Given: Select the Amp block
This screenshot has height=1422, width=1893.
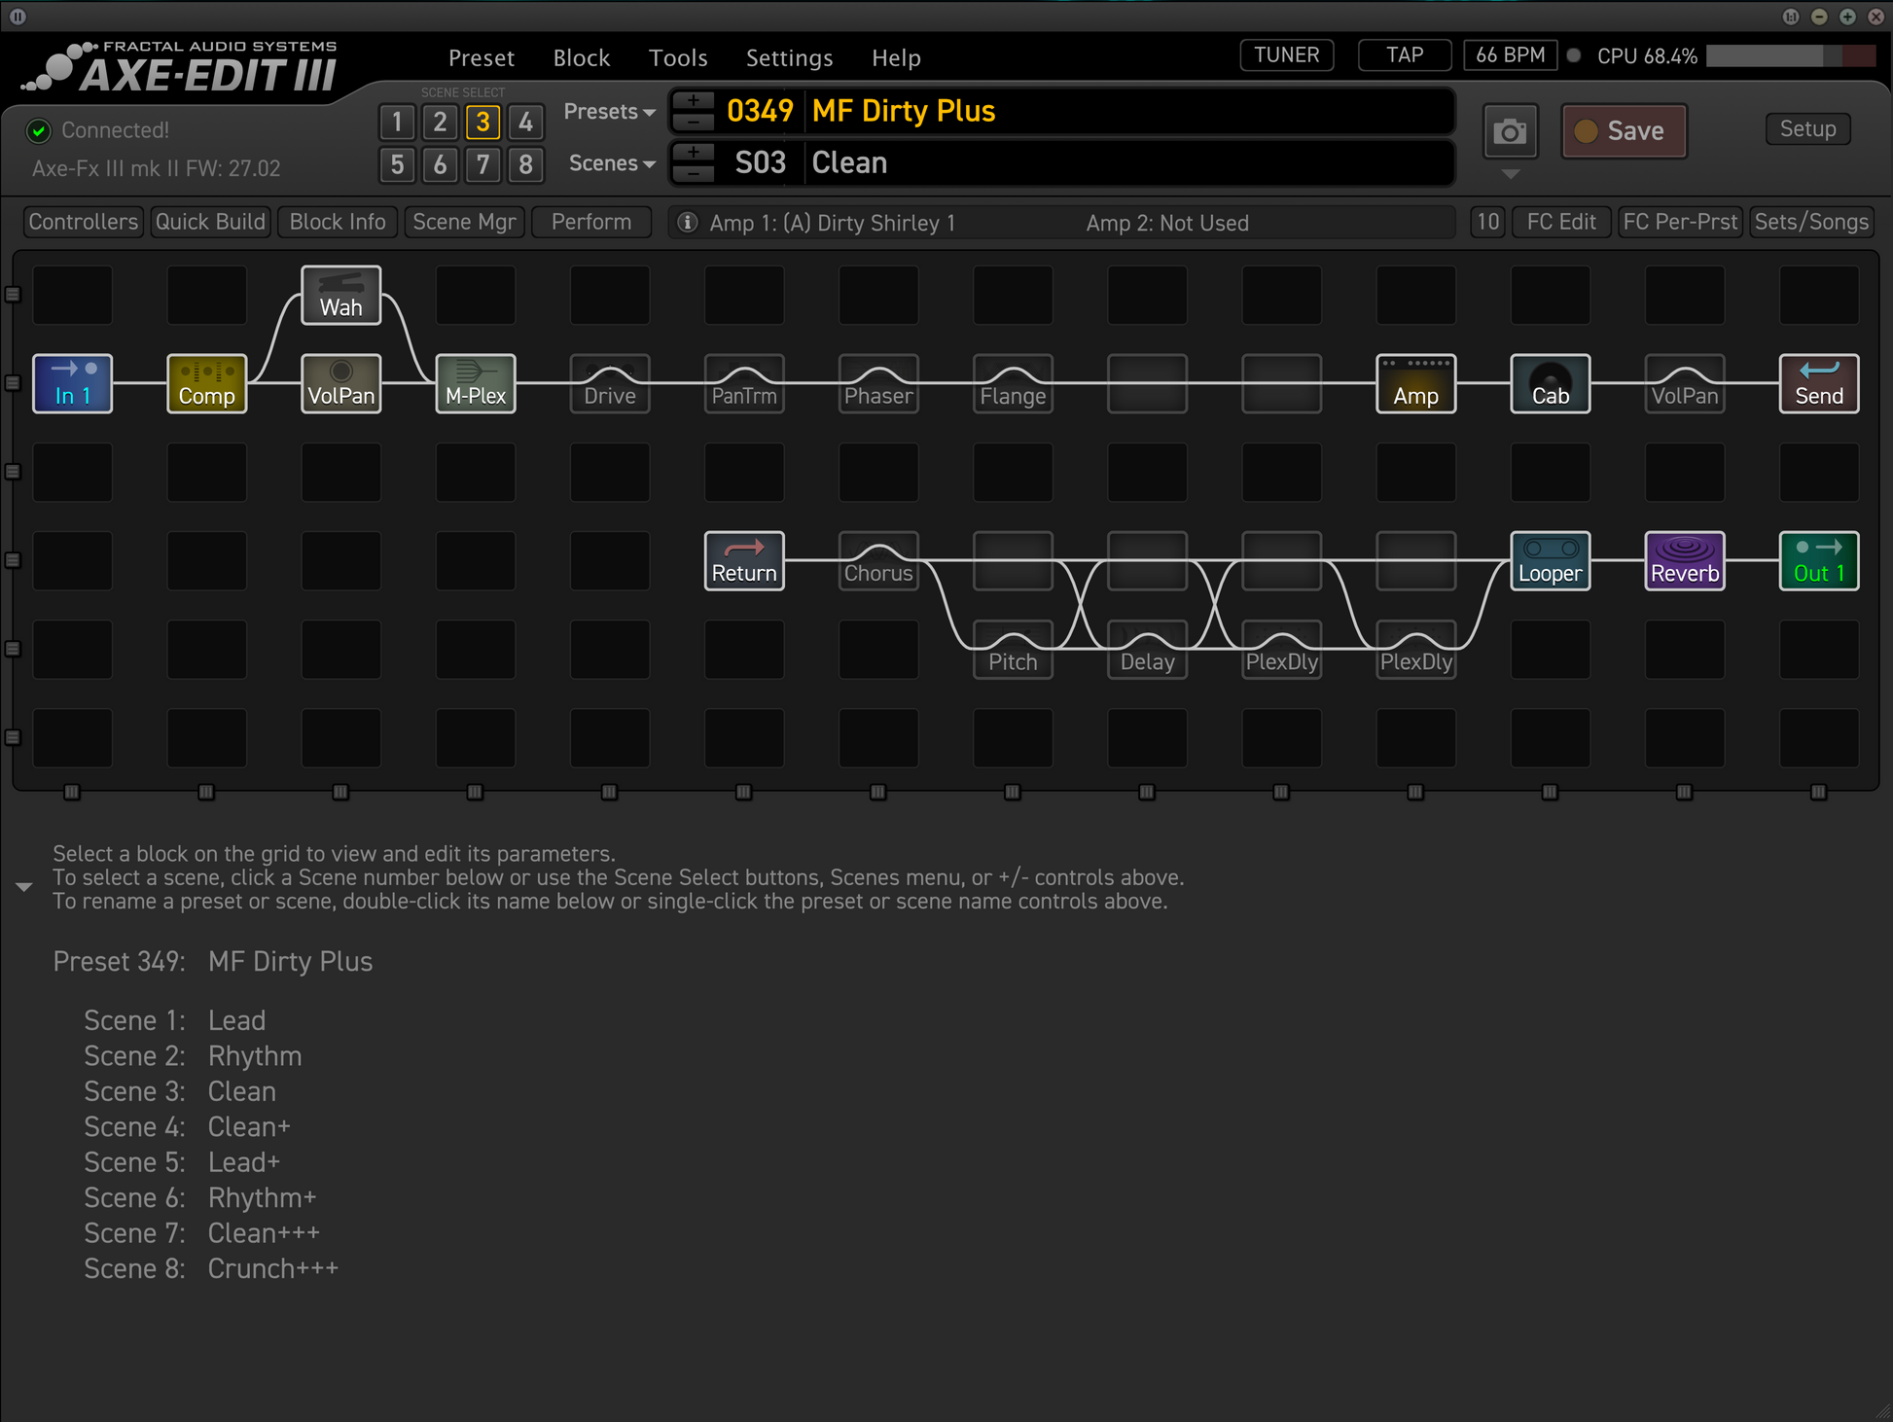Looking at the screenshot, I should tap(1415, 383).
